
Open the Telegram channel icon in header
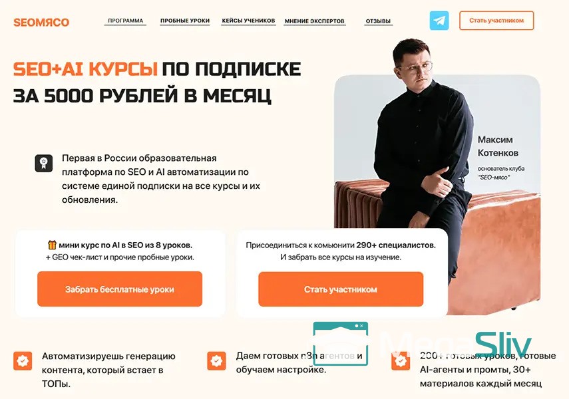439,21
